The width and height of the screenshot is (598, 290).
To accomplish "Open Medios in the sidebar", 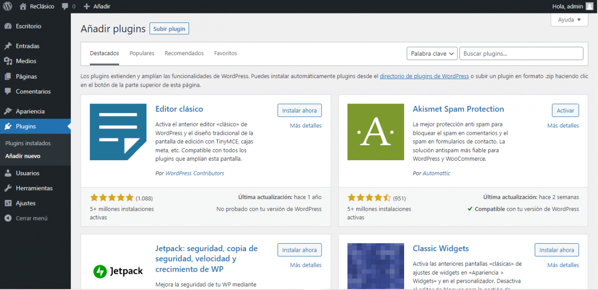I will click(x=26, y=61).
